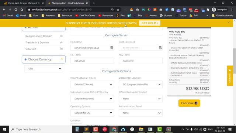Open Sublime Text from the taskbar

(x=86, y=129)
